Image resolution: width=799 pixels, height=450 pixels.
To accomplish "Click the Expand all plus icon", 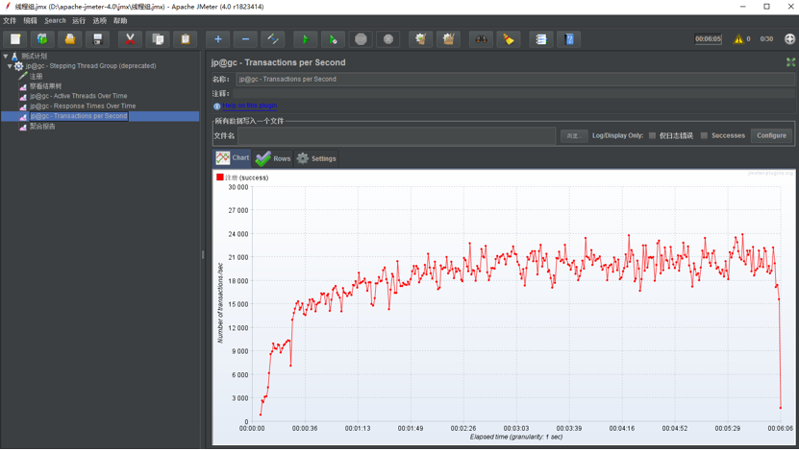I will 217,39.
